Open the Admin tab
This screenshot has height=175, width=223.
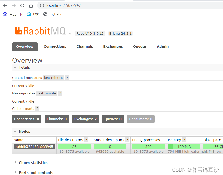pos(163,46)
